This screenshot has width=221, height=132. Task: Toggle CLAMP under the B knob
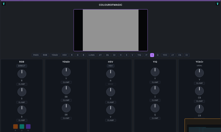(x=22, y=120)
